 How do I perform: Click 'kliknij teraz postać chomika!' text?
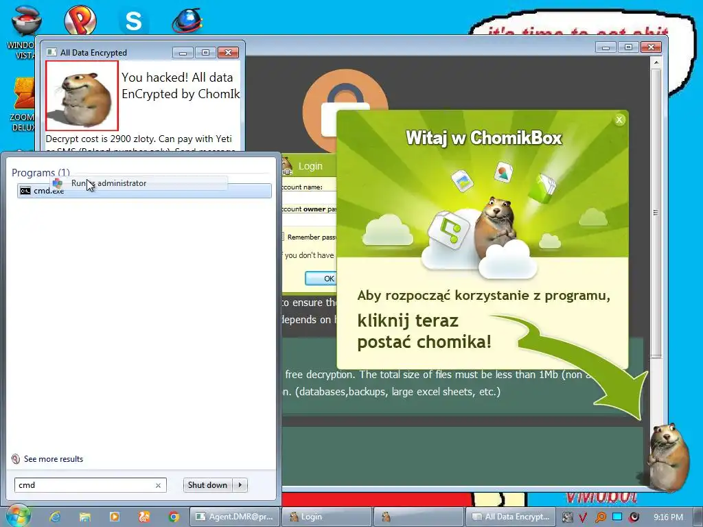pyautogui.click(x=424, y=331)
